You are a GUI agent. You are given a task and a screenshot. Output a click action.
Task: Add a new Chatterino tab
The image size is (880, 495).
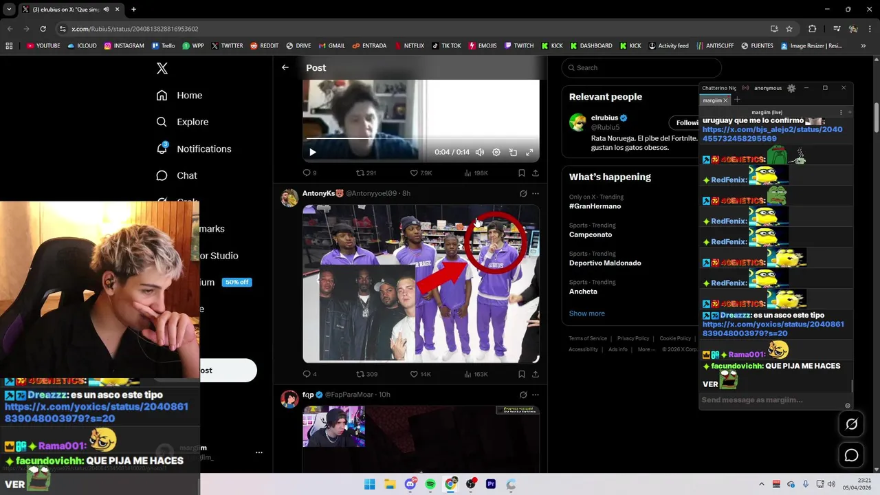737,100
